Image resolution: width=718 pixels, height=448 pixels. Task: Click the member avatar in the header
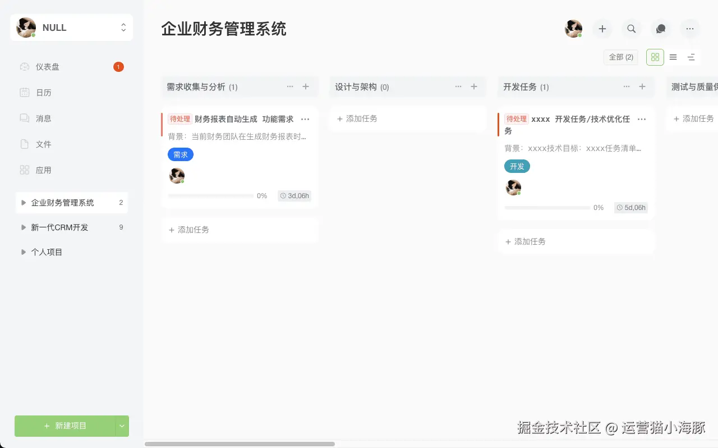[573, 29]
